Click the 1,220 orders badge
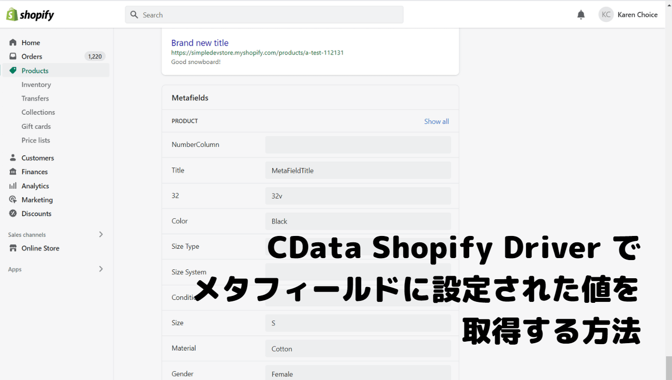This screenshot has height=380, width=672. 95,57
